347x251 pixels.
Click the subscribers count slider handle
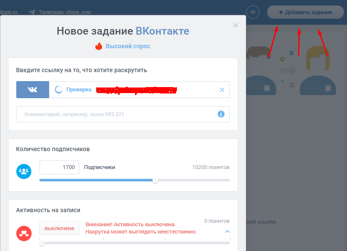point(155,180)
